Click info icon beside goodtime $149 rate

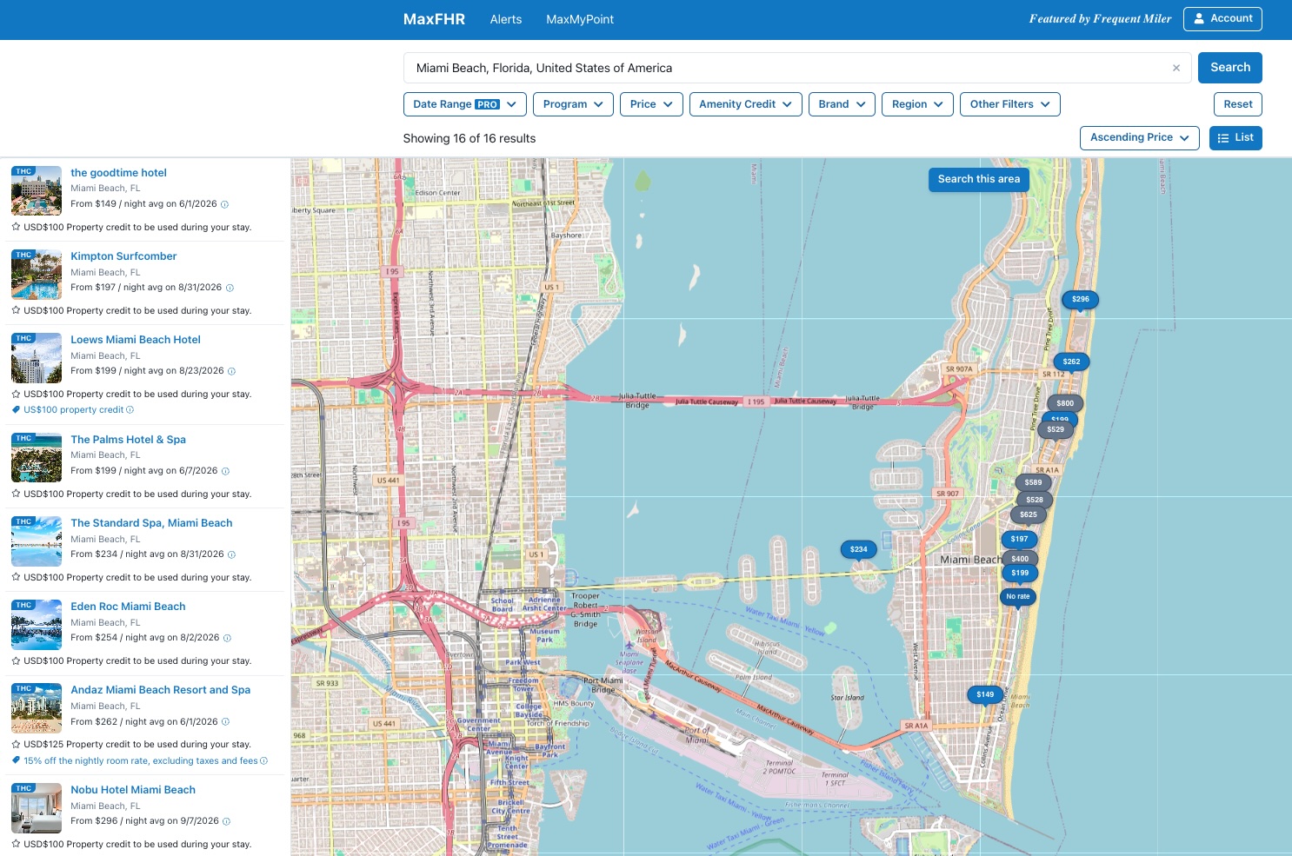click(x=224, y=204)
